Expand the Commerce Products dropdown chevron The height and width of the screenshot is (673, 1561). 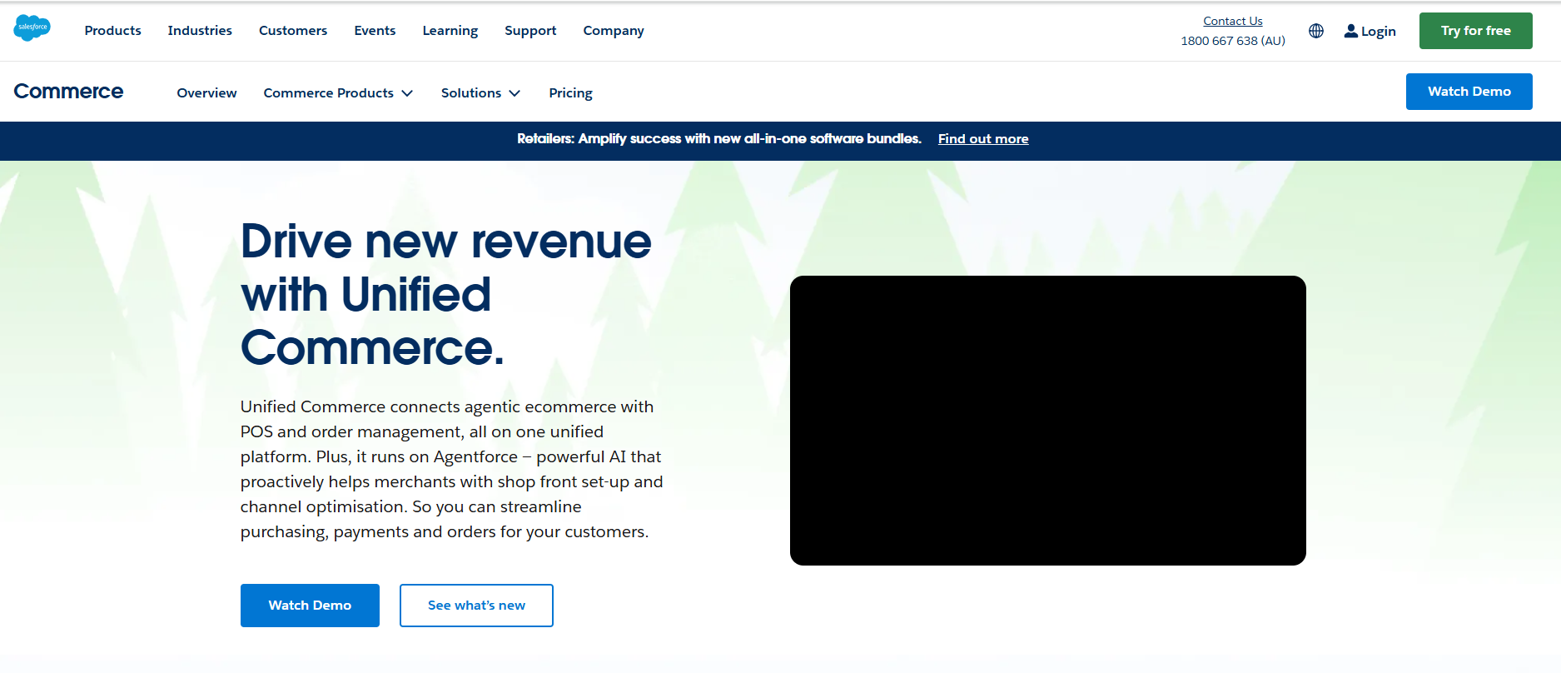pos(407,93)
